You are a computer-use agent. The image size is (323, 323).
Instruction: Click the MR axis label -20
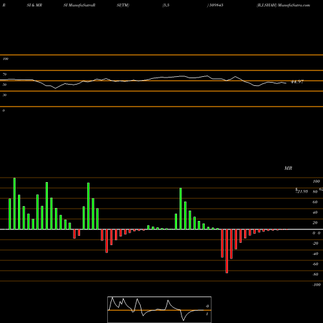315,244
